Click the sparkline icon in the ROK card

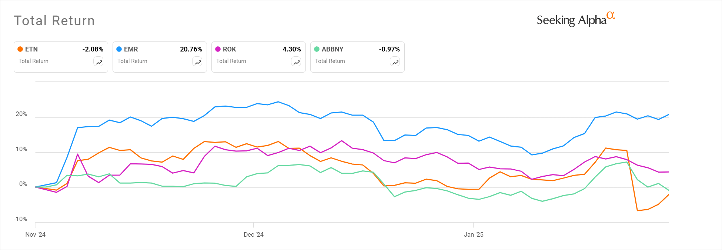click(296, 62)
